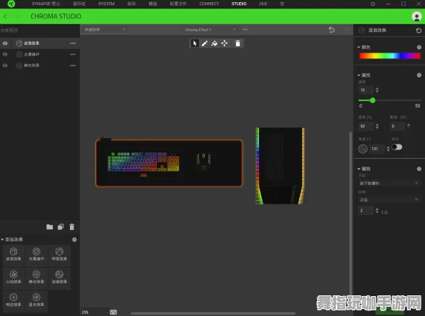
Task: Reset the wave effect with circular arrow icon
Action: point(419,31)
